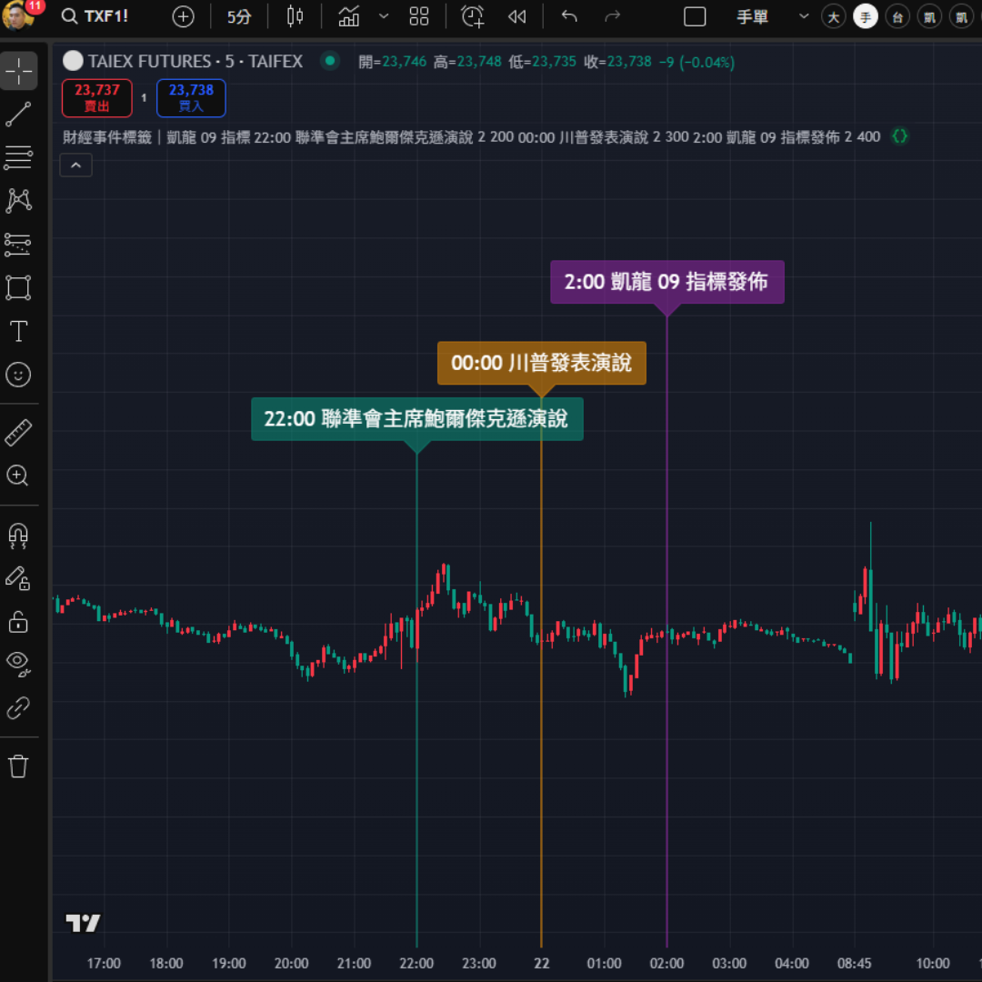Select the Fibonacci retracement tool
Image resolution: width=982 pixels, height=982 pixels.
coord(18,157)
